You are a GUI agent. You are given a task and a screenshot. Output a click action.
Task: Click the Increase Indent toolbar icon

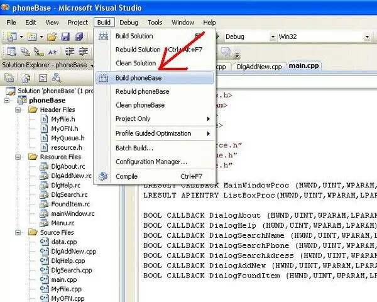tap(84, 52)
